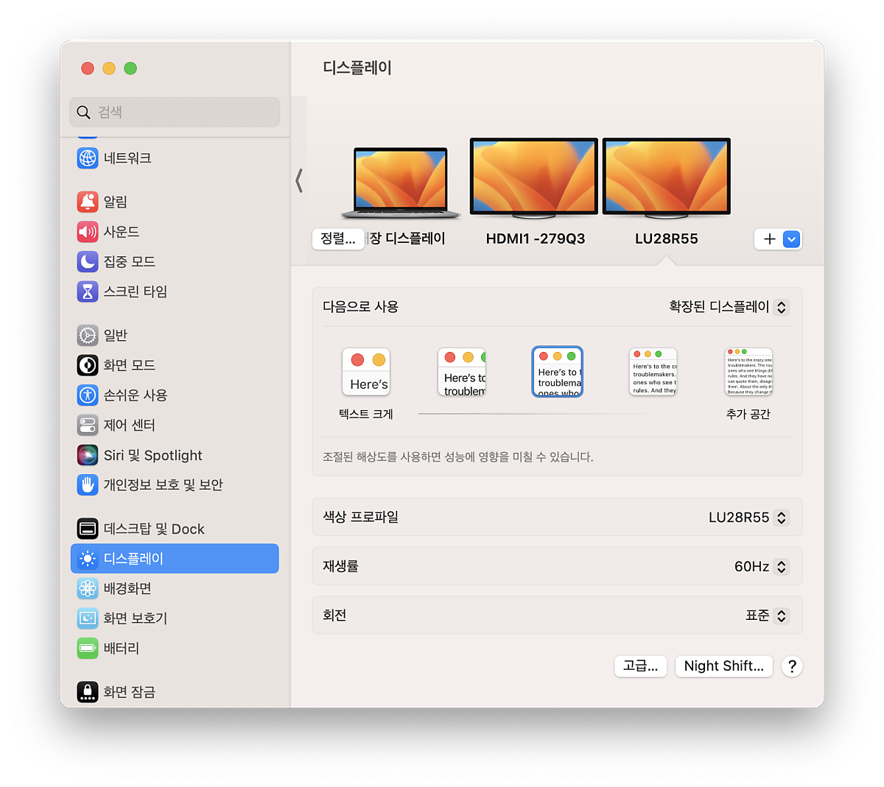Open Privacy & Security hand icon
884x787 pixels.
point(88,485)
